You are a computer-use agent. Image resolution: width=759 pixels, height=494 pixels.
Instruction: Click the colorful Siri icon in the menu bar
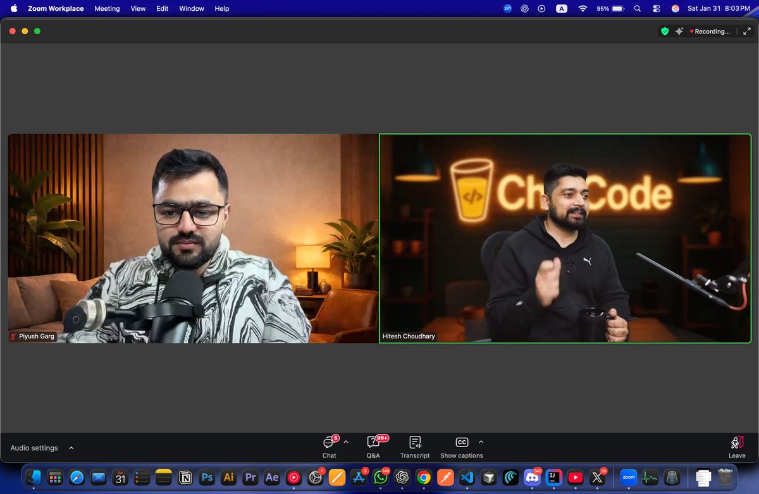[x=675, y=8]
